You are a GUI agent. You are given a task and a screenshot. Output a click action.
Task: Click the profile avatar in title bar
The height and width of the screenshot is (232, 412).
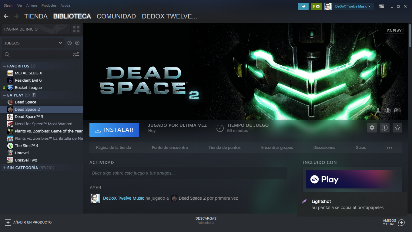[328, 6]
